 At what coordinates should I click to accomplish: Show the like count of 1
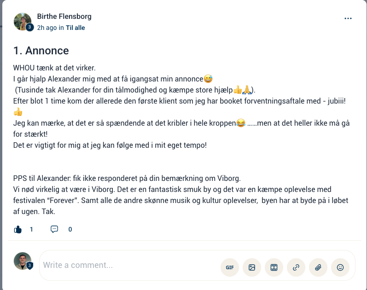(x=31, y=229)
